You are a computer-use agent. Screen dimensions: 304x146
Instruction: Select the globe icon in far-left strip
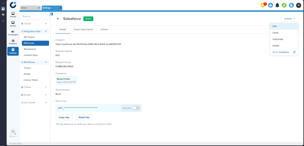pos(3,15)
